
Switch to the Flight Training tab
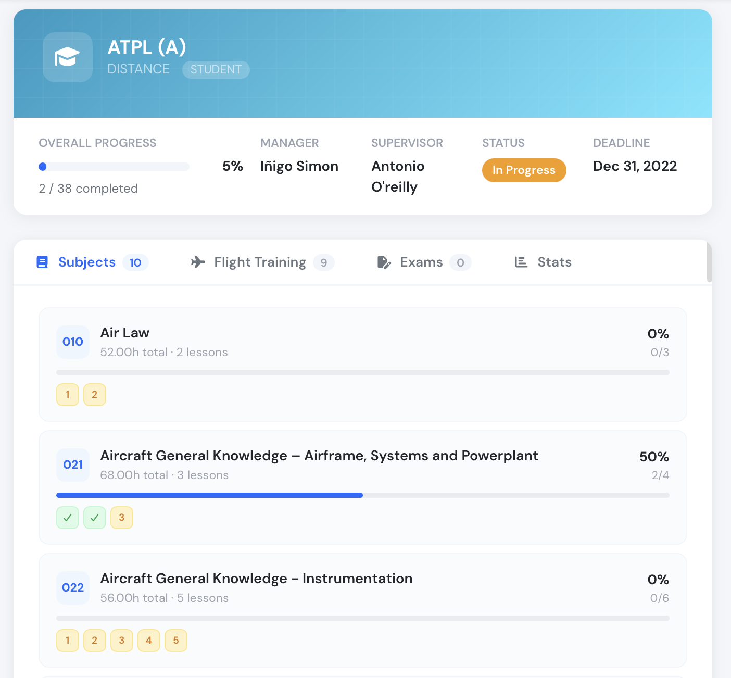[x=262, y=262]
